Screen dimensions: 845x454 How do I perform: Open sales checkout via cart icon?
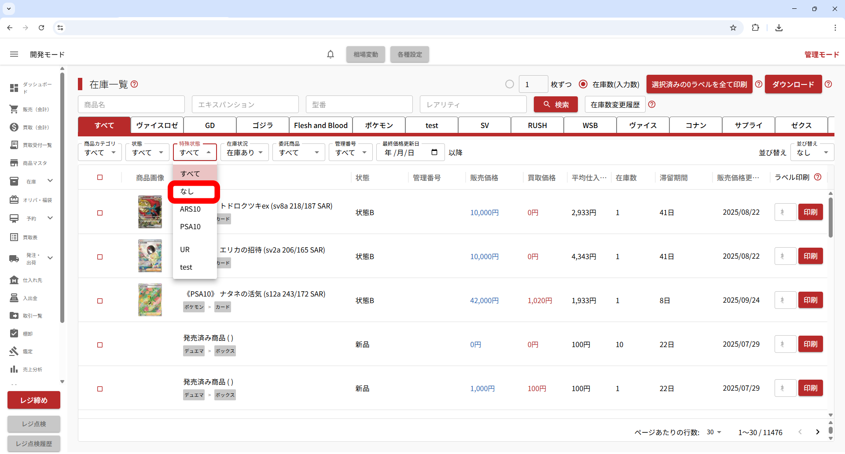pyautogui.click(x=14, y=109)
